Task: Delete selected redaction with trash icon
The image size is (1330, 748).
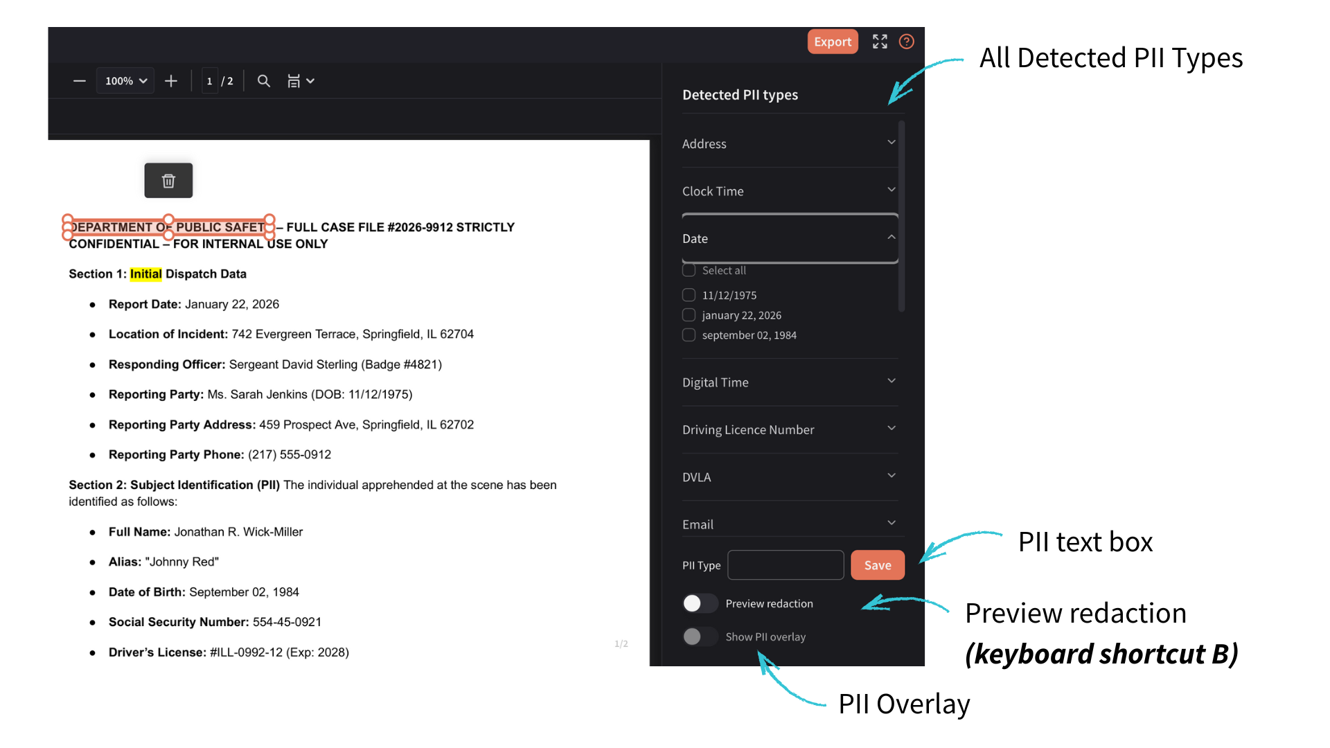Action: tap(168, 181)
